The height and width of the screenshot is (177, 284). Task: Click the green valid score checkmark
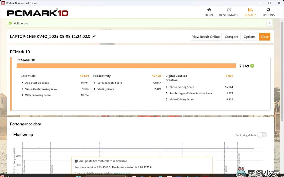[10, 23]
